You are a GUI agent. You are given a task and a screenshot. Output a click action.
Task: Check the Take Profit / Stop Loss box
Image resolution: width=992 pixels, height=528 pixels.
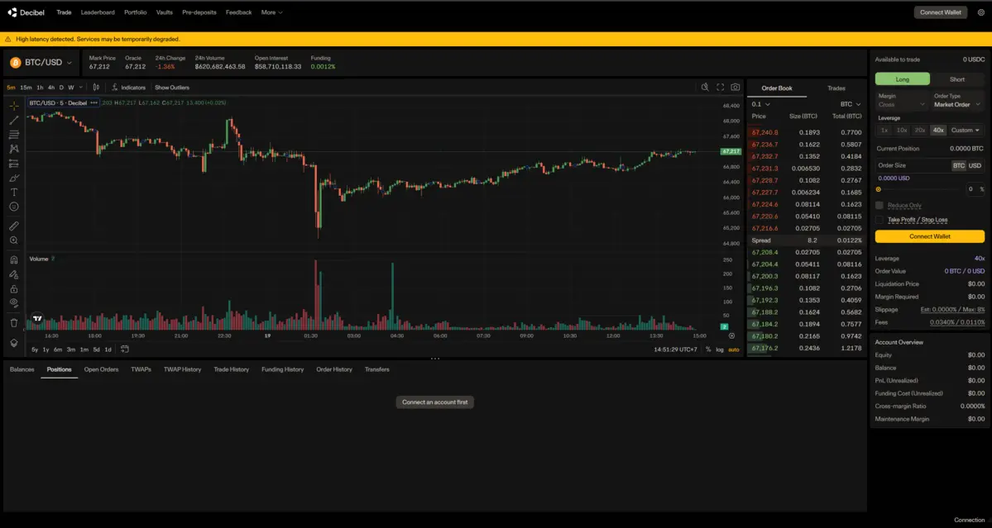[879, 220]
